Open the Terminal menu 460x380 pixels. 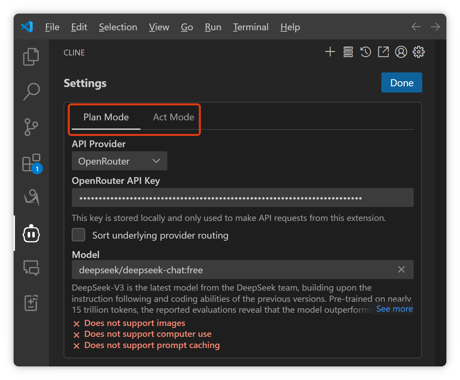click(251, 27)
